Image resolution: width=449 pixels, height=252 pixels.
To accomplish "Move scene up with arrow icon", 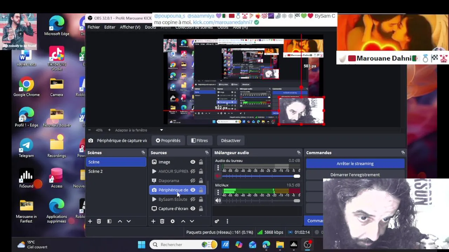I will [x=120, y=221].
